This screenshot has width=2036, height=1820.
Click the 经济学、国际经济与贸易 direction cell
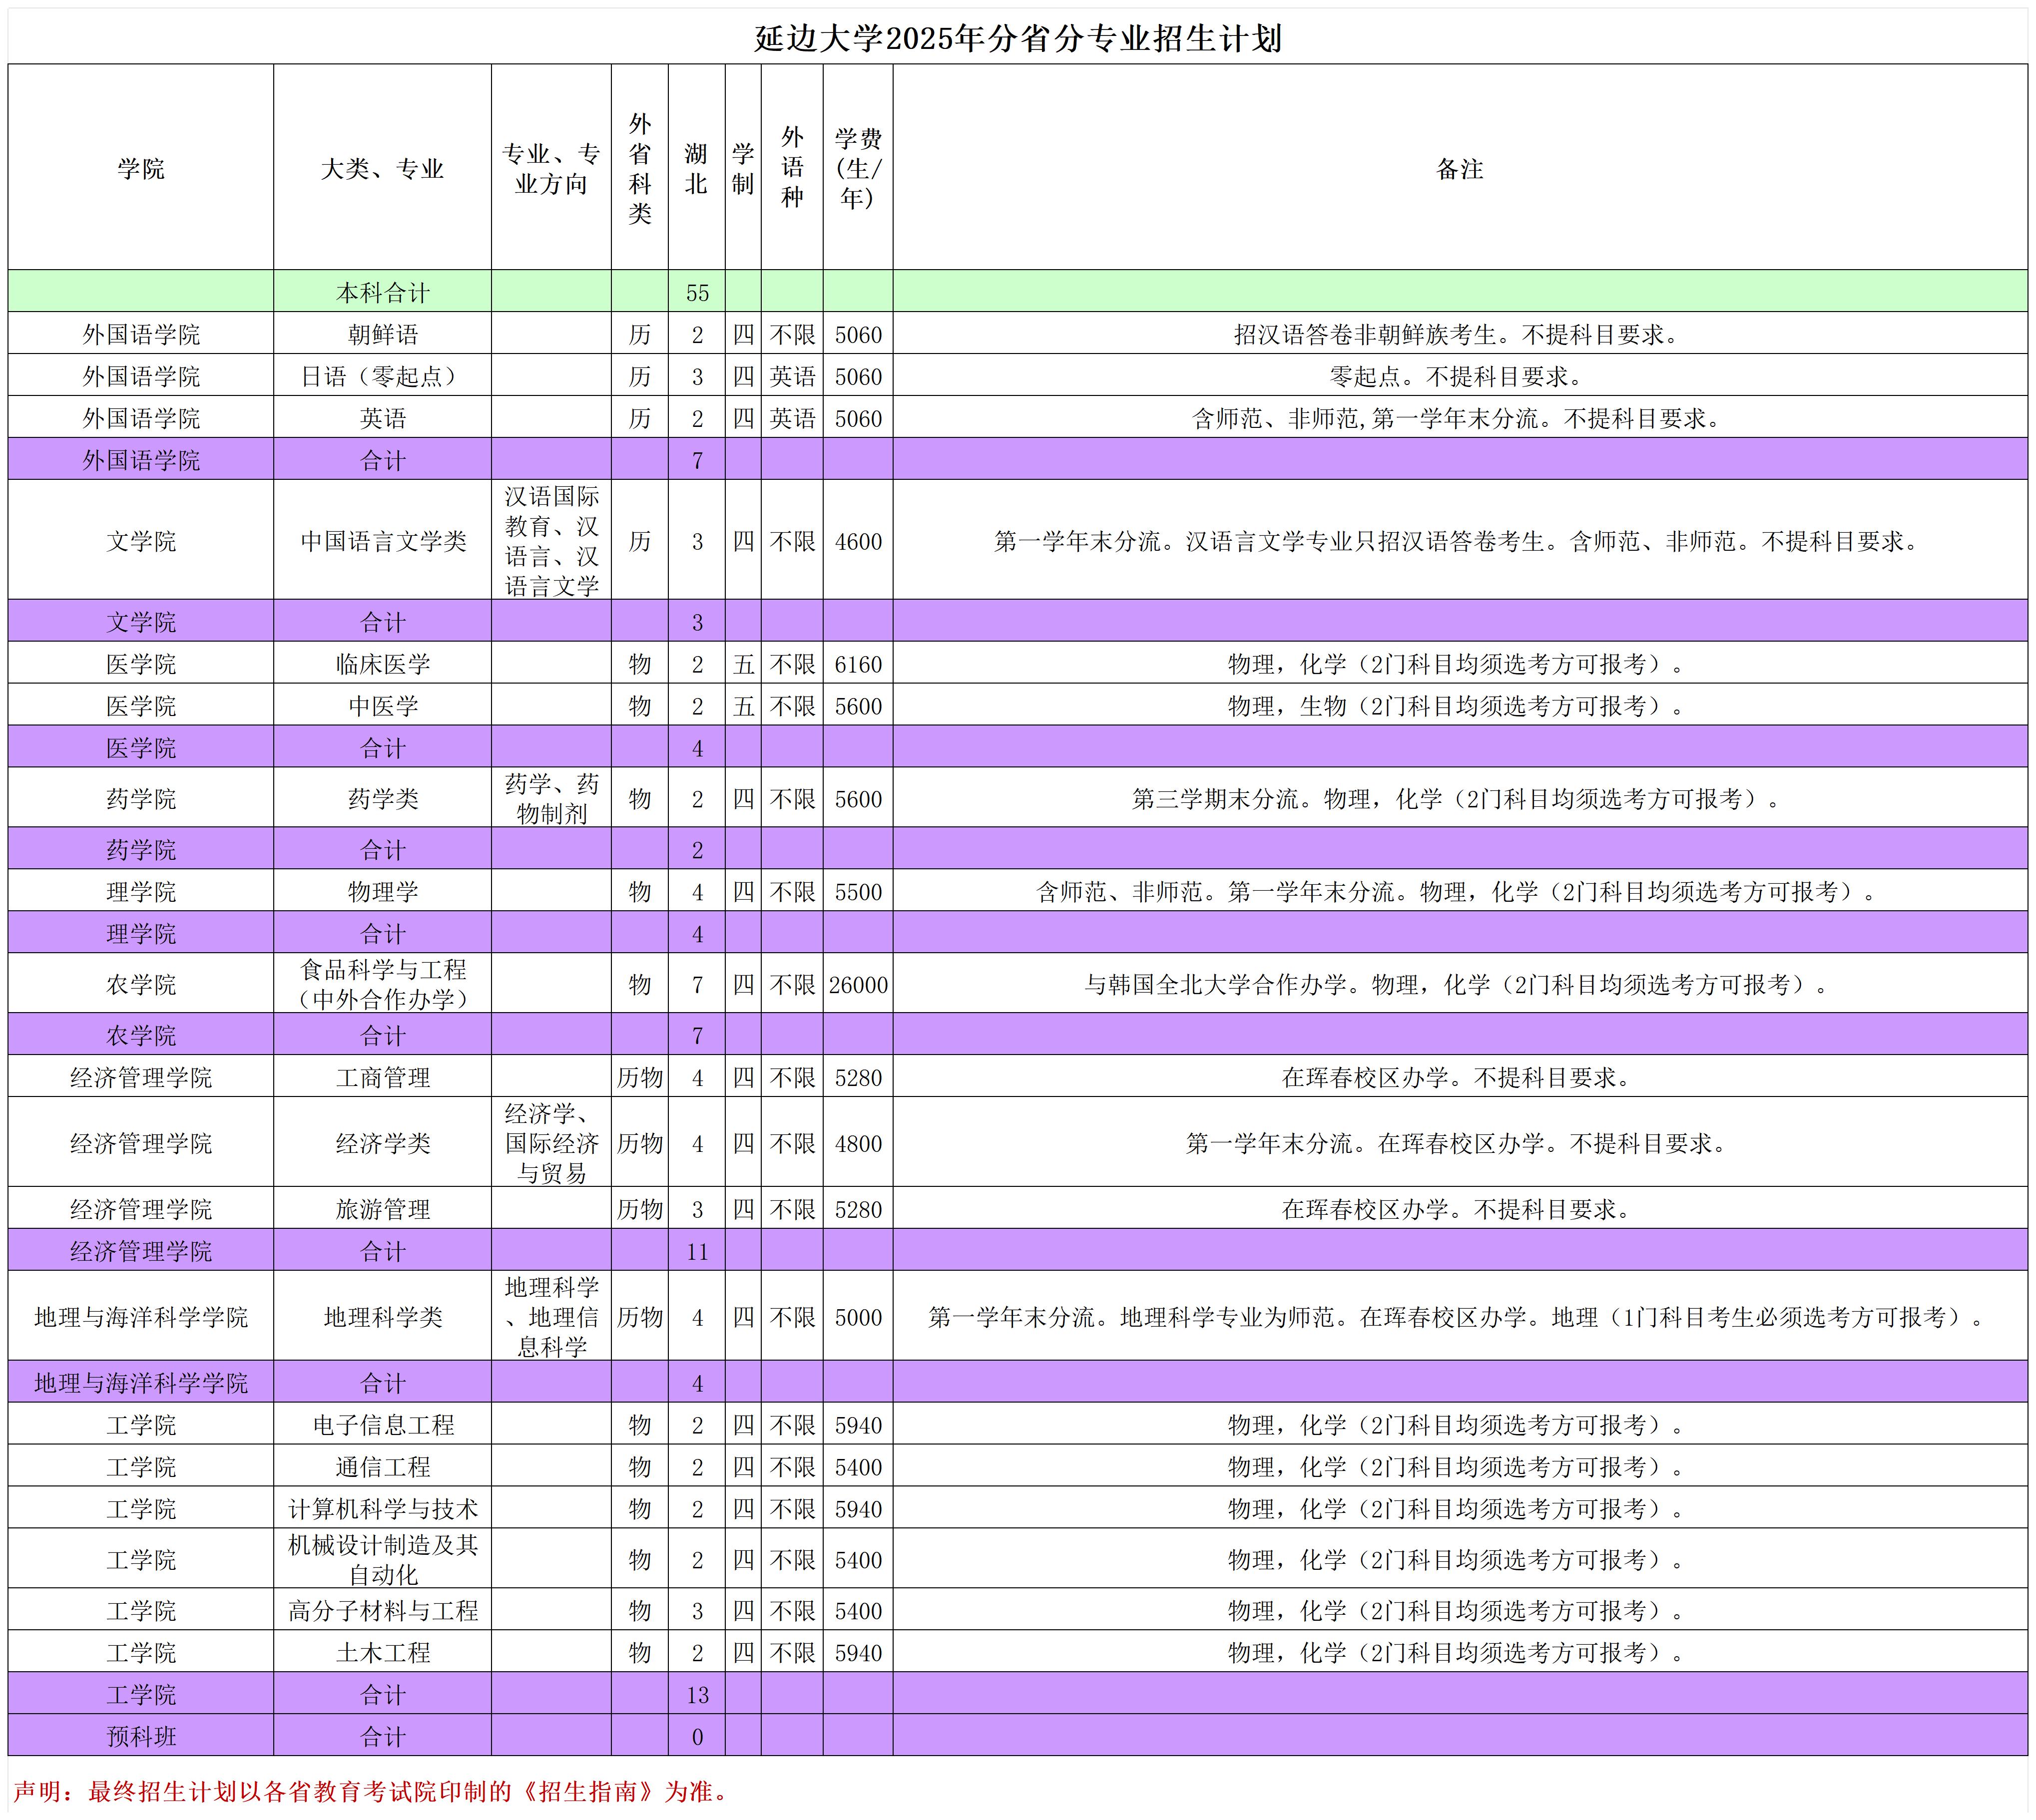click(x=551, y=1143)
